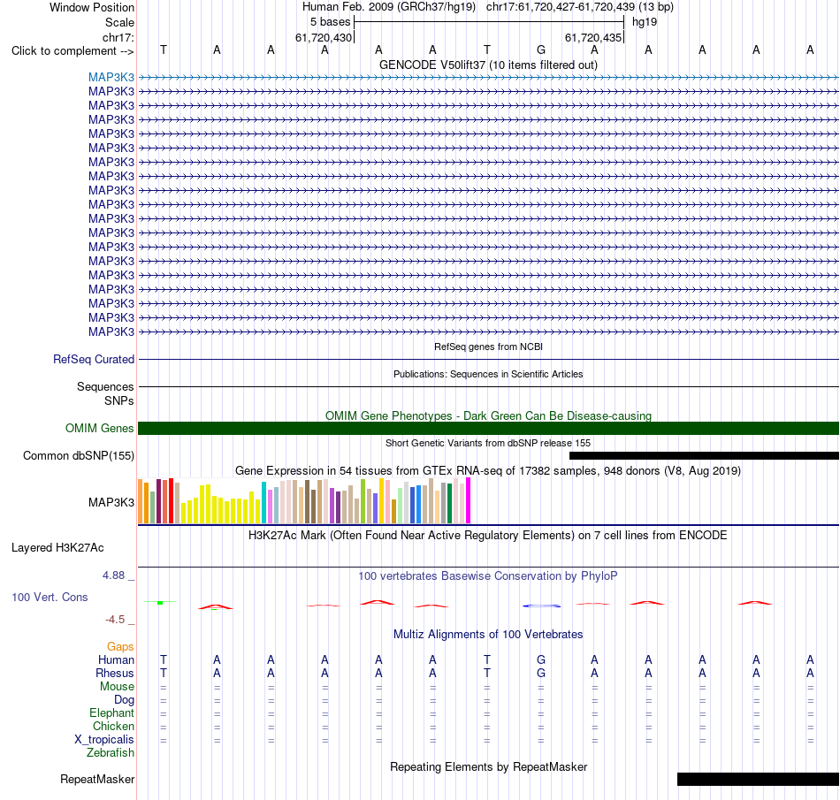Click the 'Click to complement -->' label
This screenshot has width=840, height=800.
pyautogui.click(x=73, y=51)
